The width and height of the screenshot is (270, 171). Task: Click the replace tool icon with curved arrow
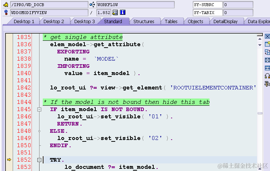(267, 76)
